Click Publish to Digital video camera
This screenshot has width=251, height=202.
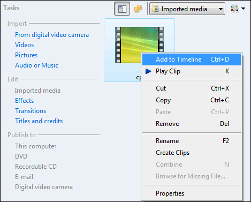coord(44,187)
